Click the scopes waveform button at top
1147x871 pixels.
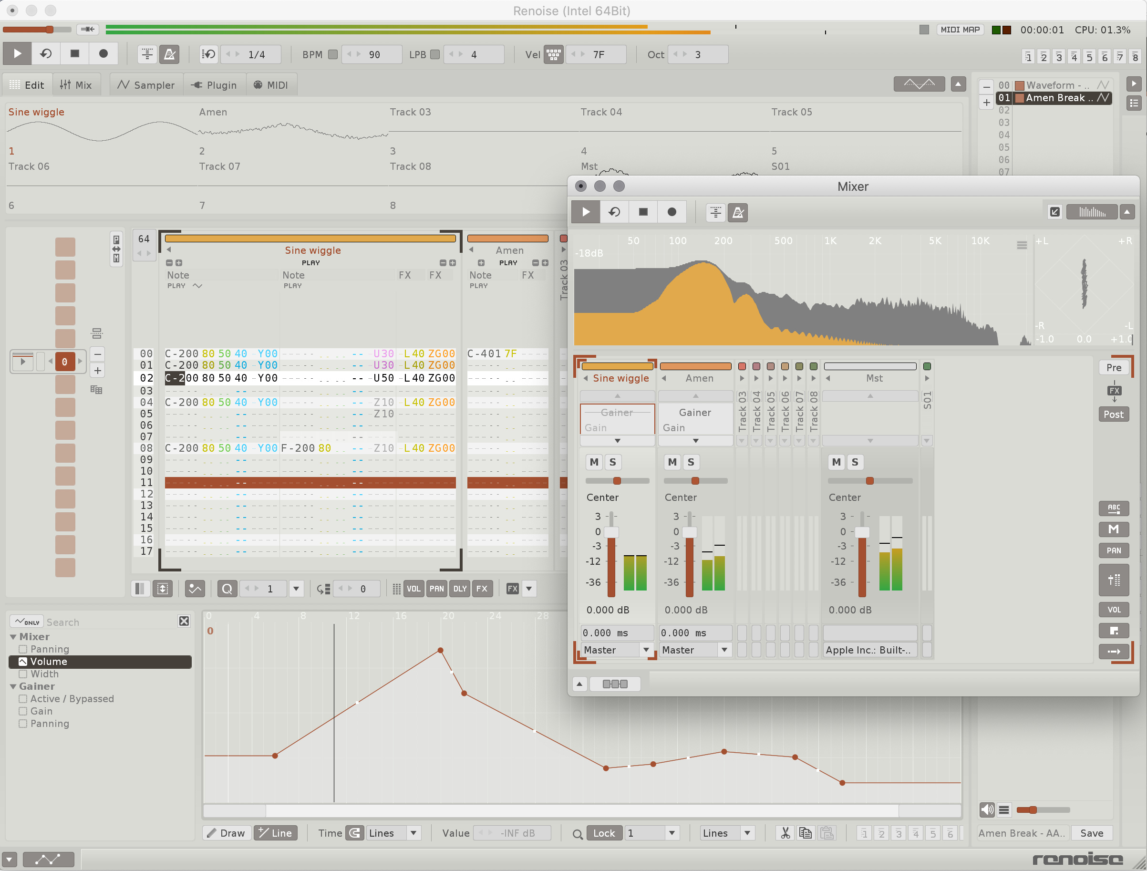(x=919, y=83)
